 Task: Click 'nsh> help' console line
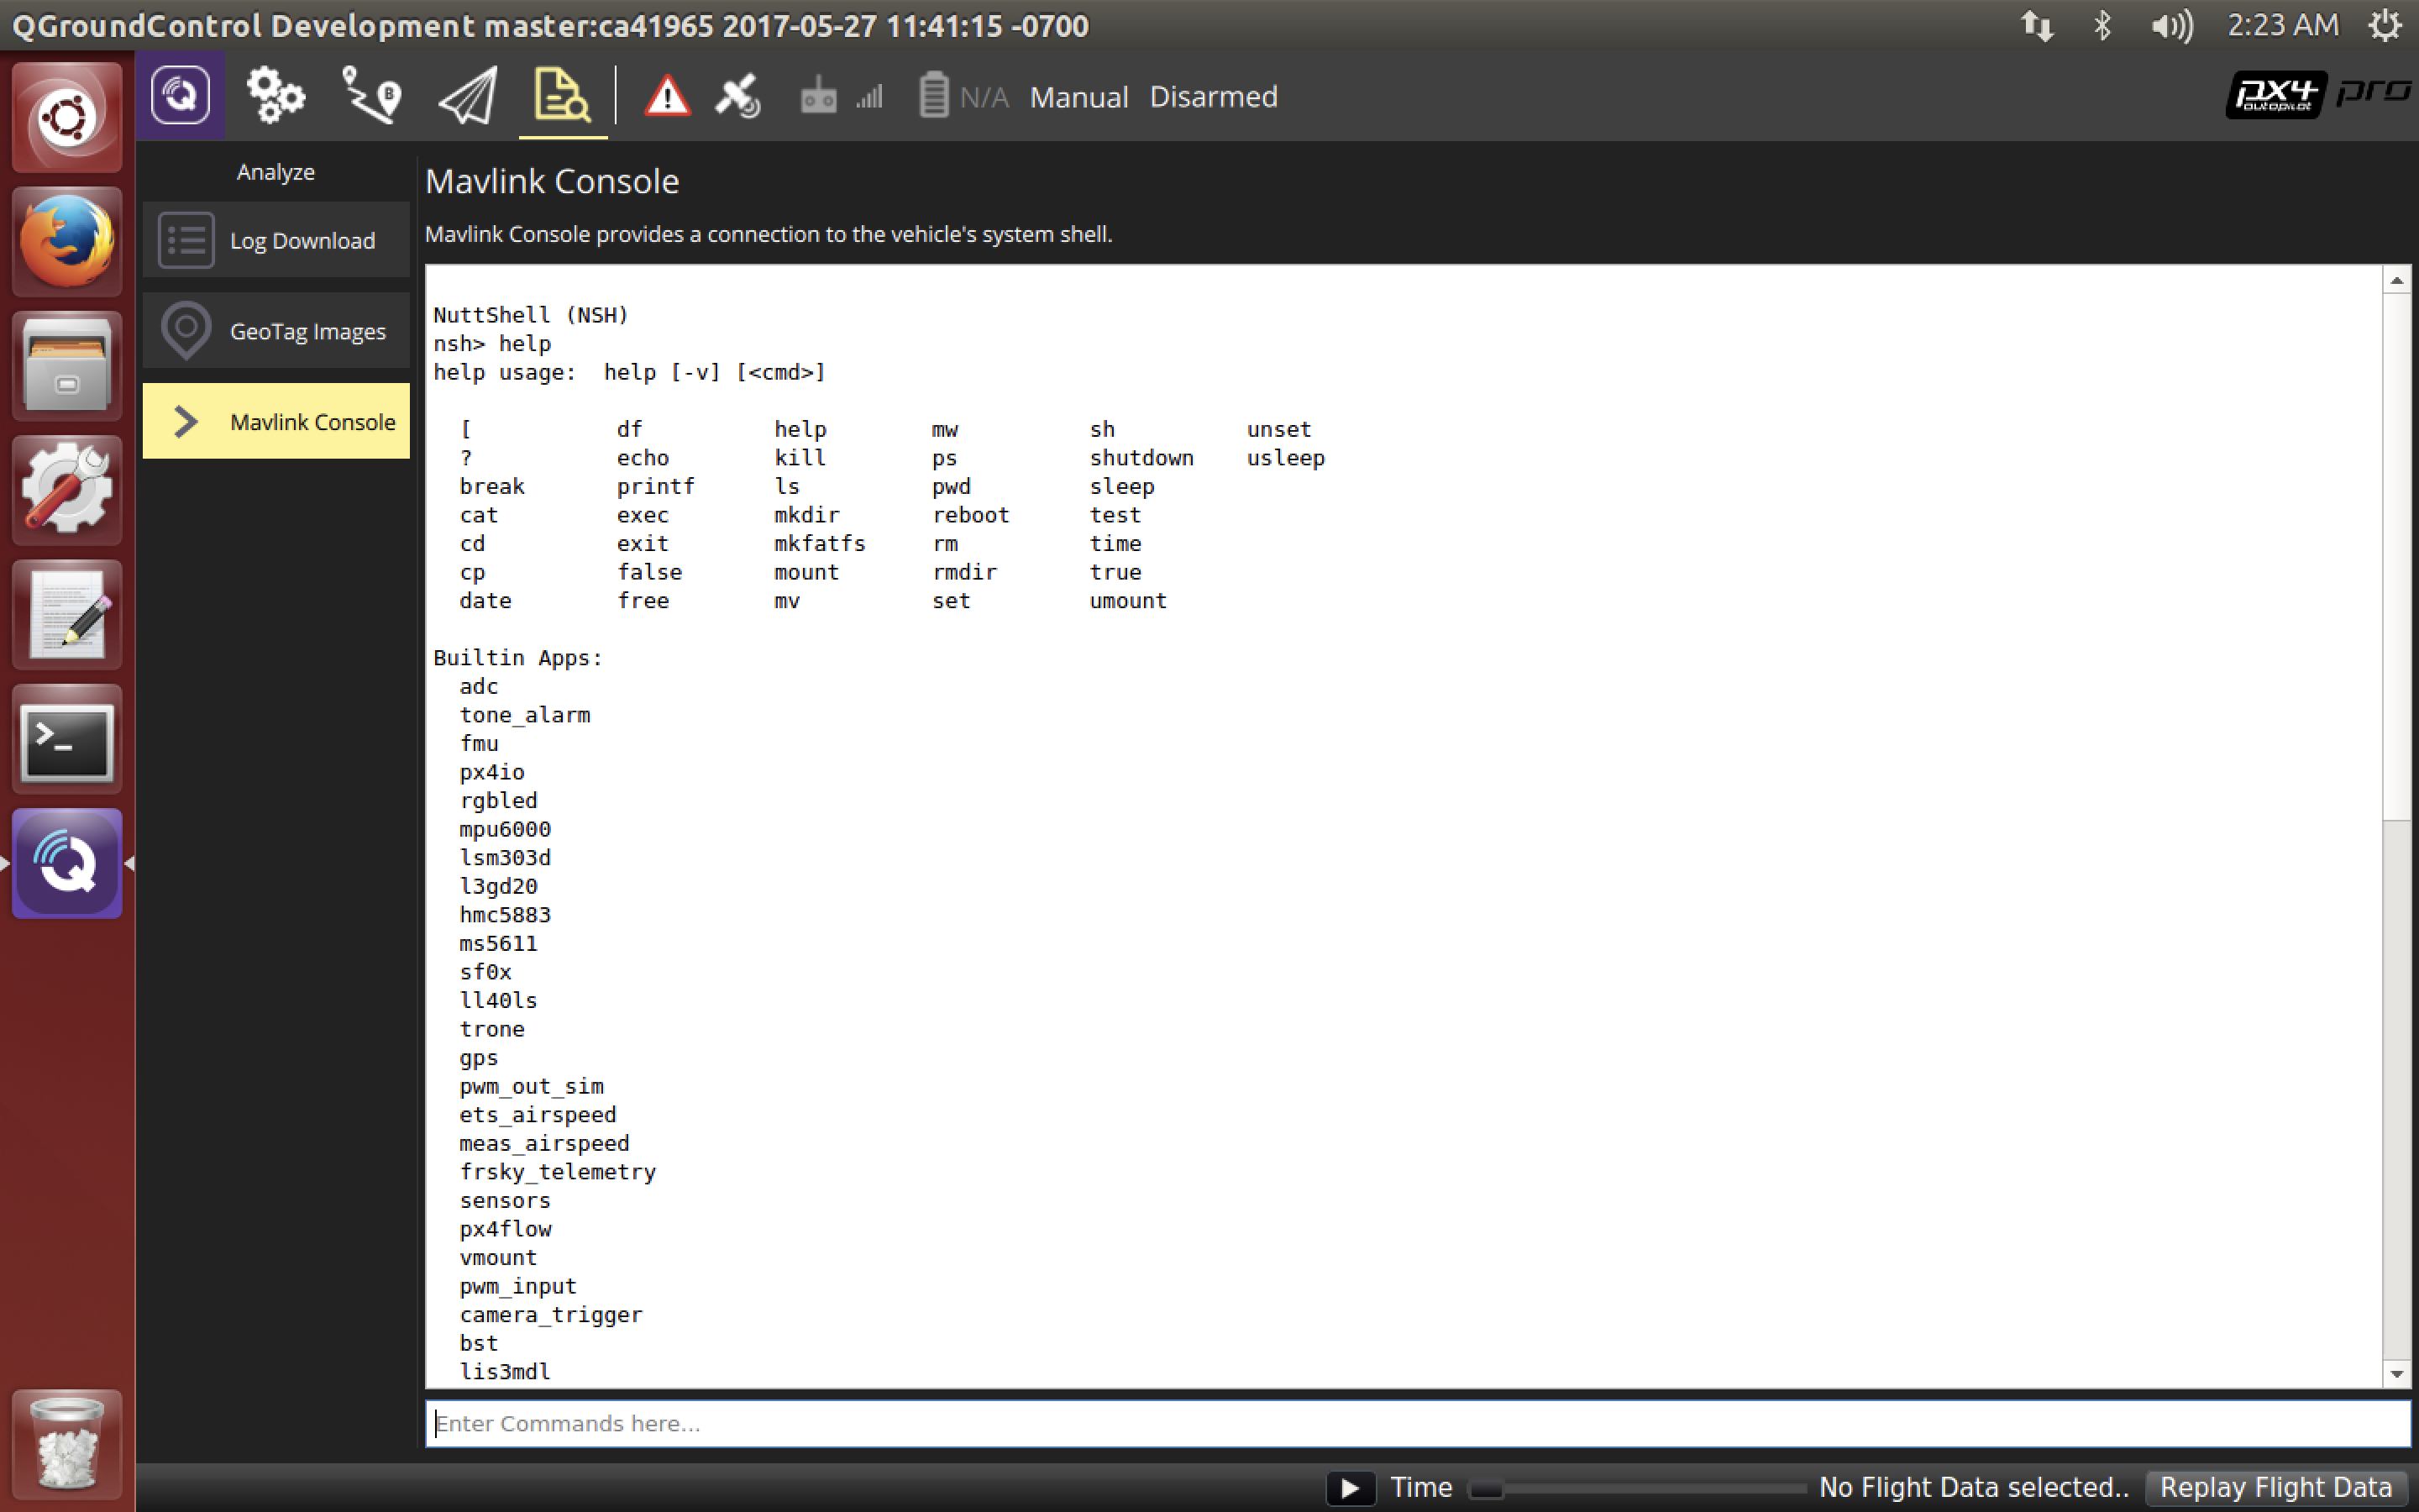[492, 344]
